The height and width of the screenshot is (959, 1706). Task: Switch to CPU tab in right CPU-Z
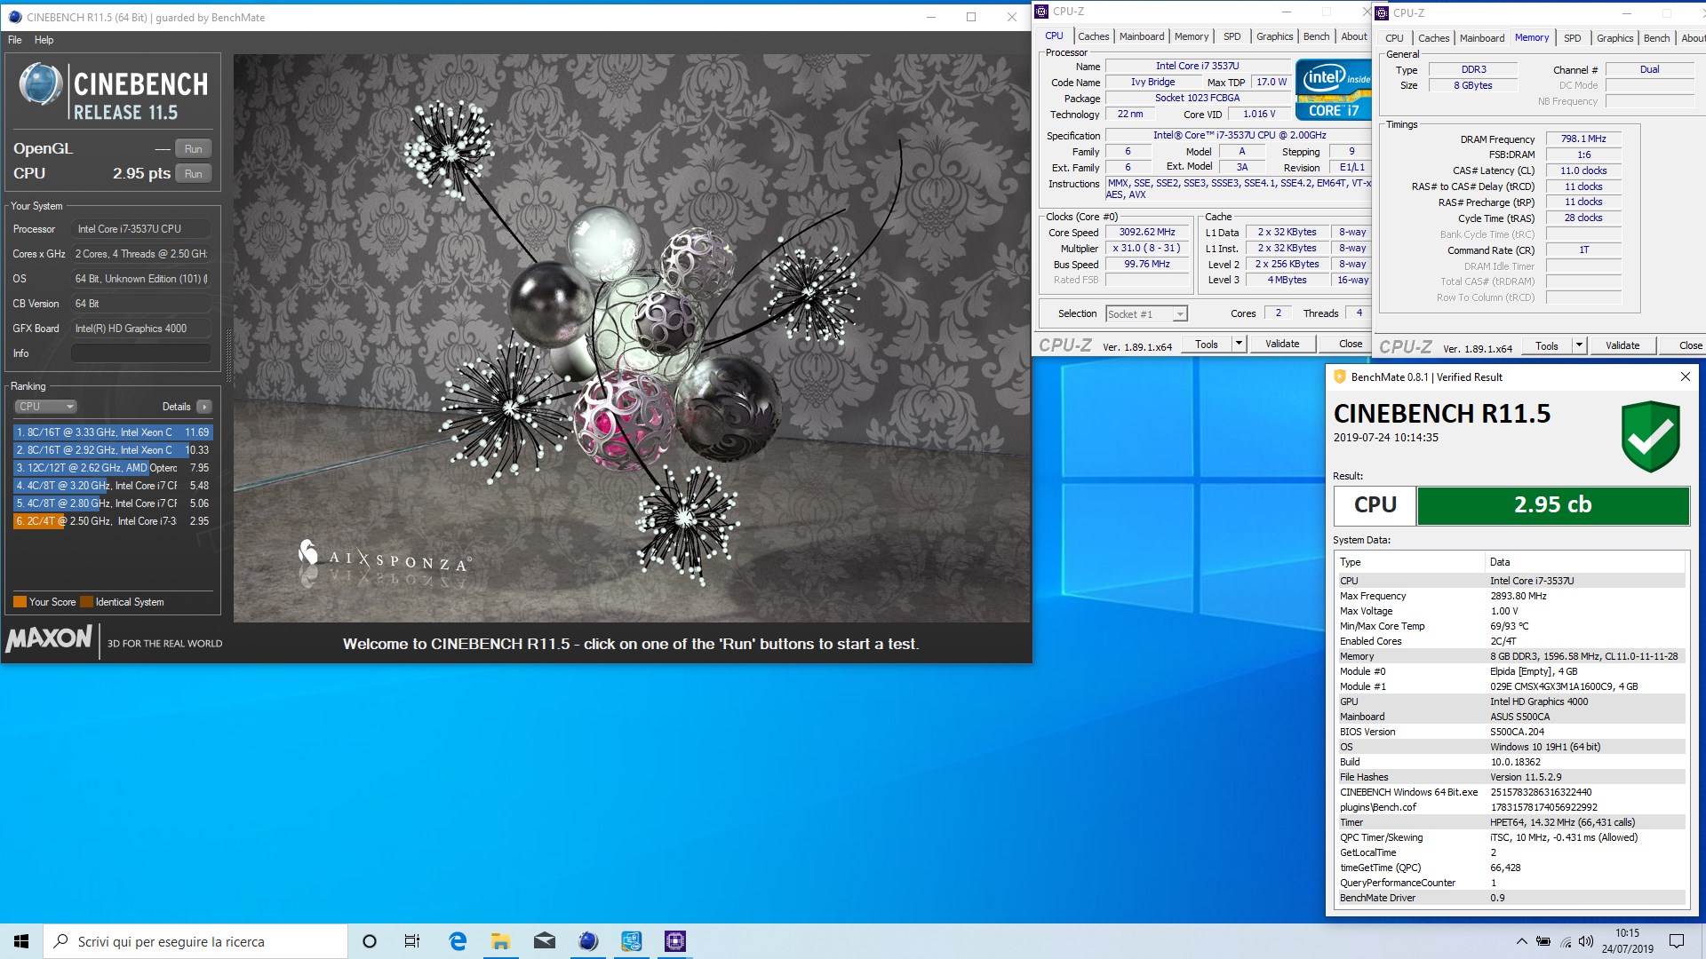pyautogui.click(x=1394, y=38)
